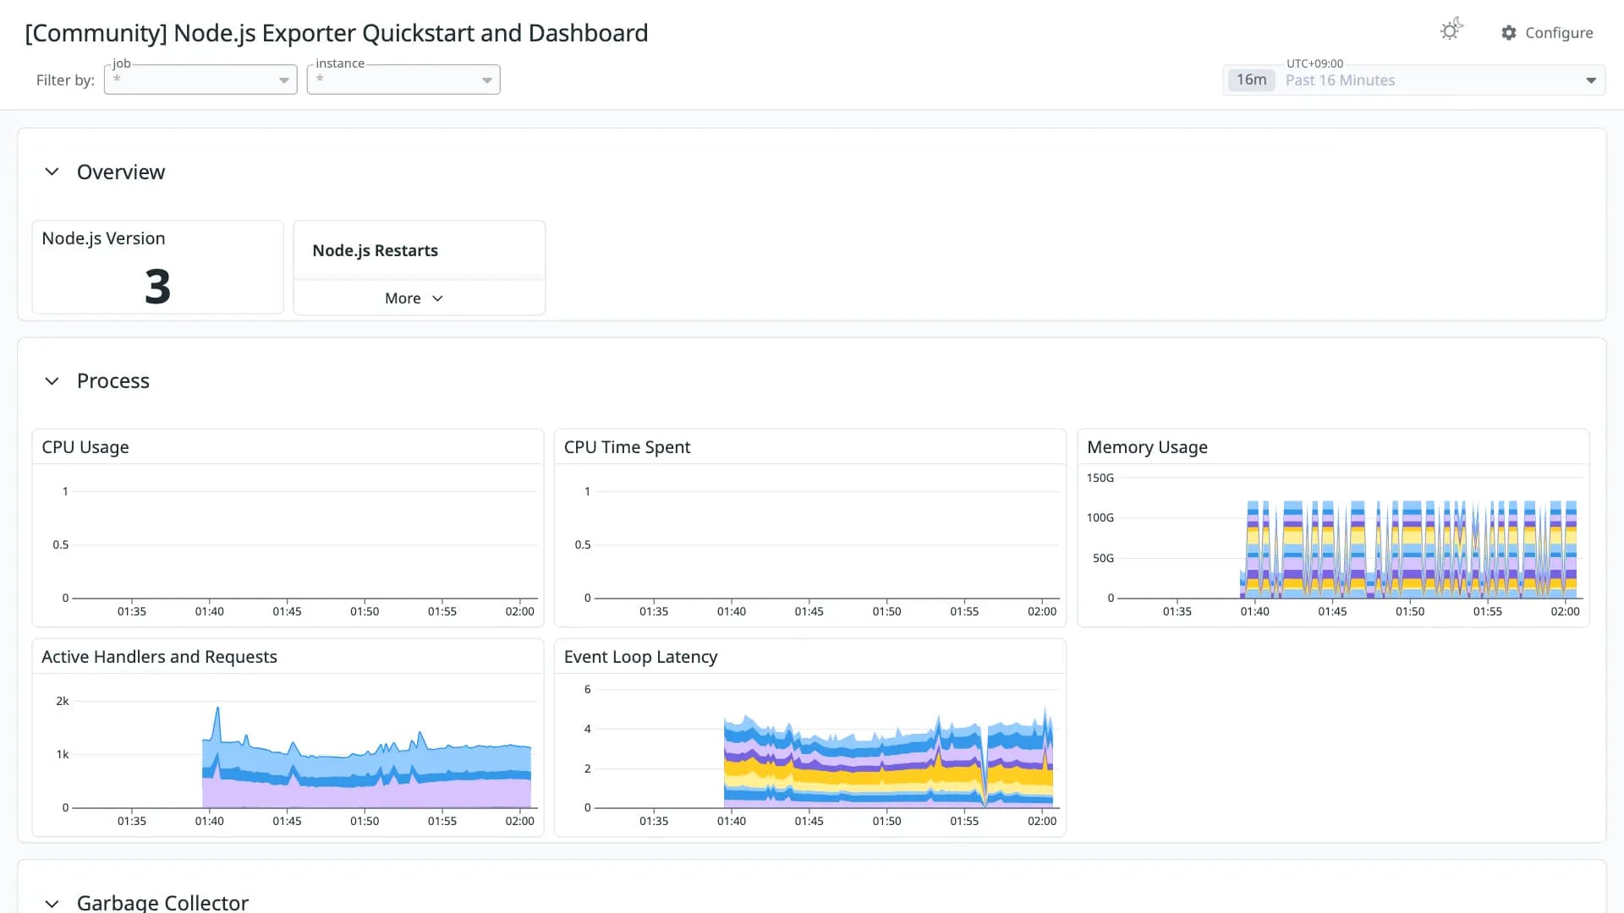Screen dimensions: 1624x913
Task: Expand More in Node.js Restarts widget
Action: pyautogui.click(x=414, y=298)
